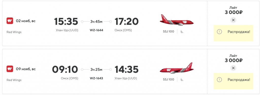The height and width of the screenshot is (95, 260).
Task: Click the second Распродажа! notice
Action: point(233,81)
